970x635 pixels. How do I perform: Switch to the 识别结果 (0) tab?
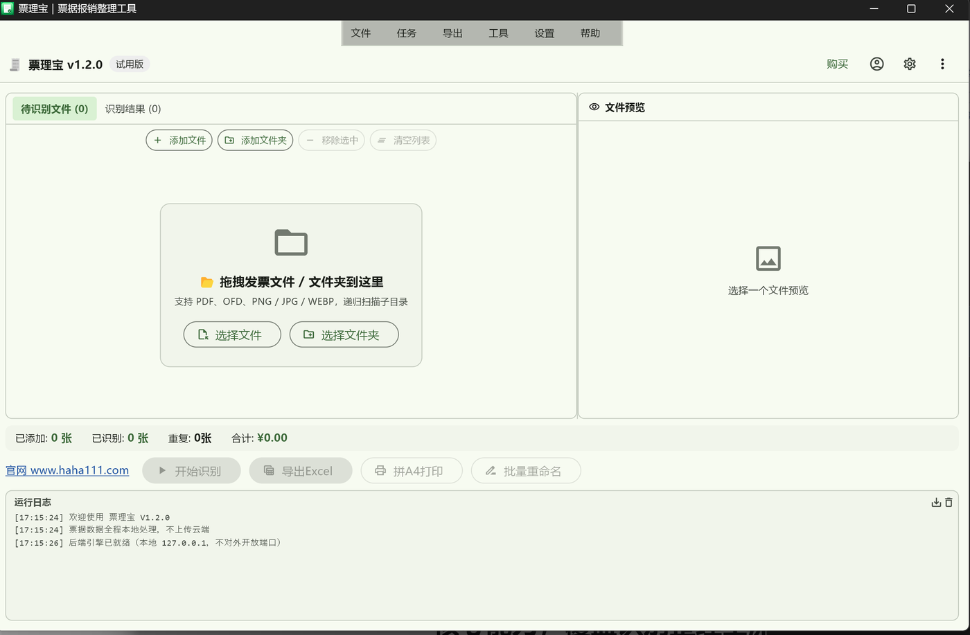point(133,109)
